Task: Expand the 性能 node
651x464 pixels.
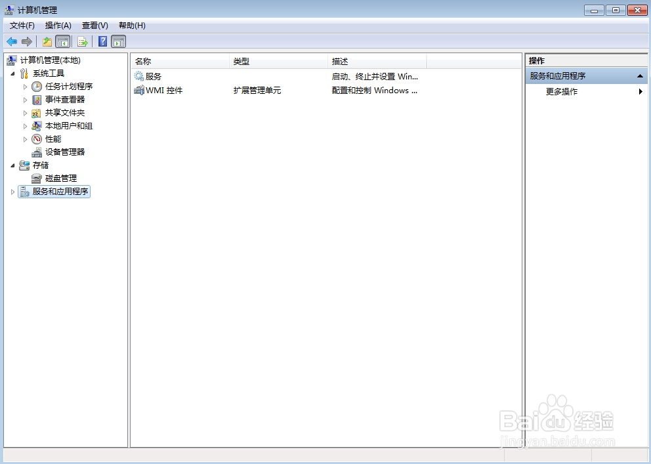Action: [25, 139]
